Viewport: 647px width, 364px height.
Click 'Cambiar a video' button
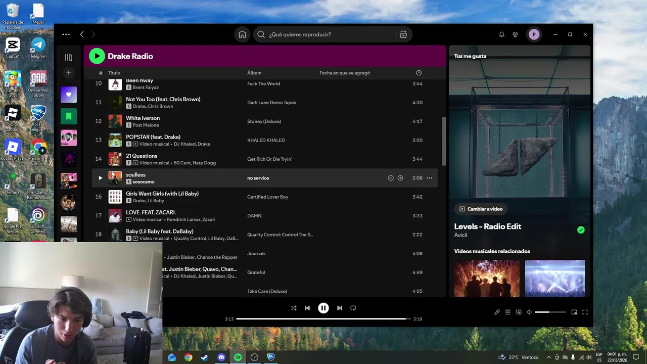(481, 209)
